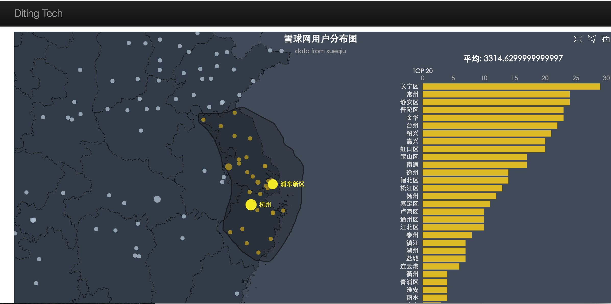This screenshot has width=611, height=304.
Task: Click the 杭州 yellow map marker
Action: (251, 205)
